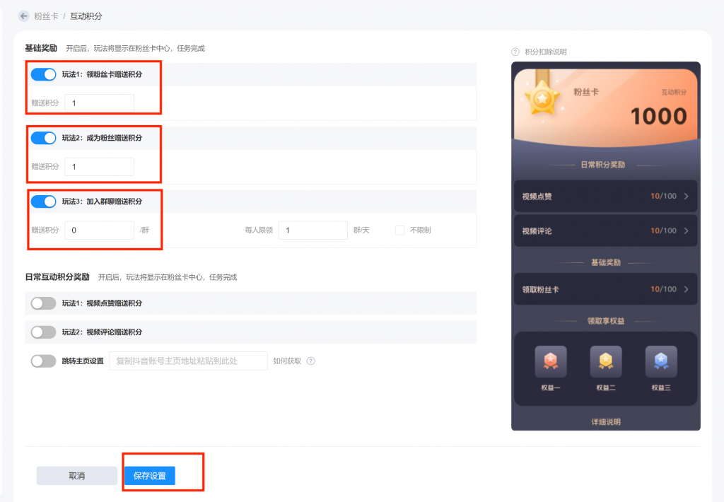Click the help icon next to 如何获取
The width and height of the screenshot is (724, 502).
pyautogui.click(x=311, y=361)
